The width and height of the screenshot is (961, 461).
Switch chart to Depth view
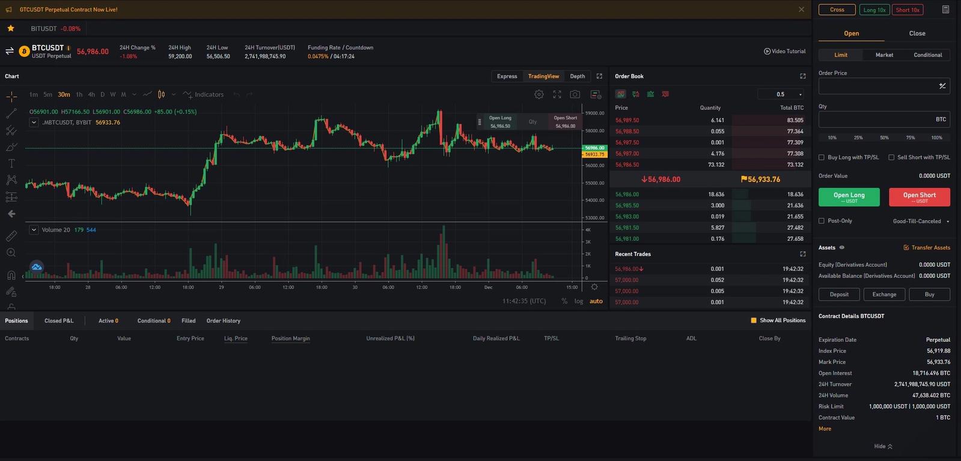[x=578, y=76]
